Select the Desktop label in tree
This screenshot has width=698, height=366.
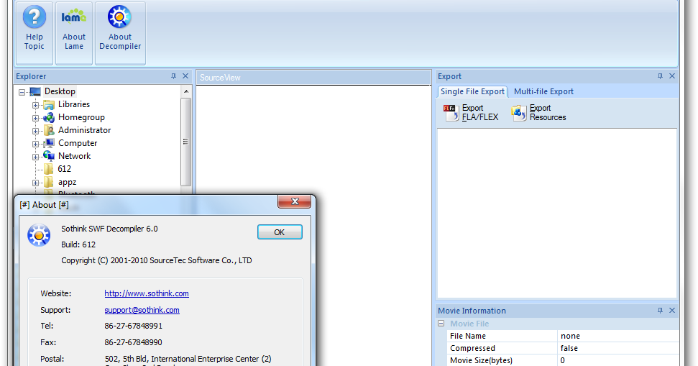point(60,91)
